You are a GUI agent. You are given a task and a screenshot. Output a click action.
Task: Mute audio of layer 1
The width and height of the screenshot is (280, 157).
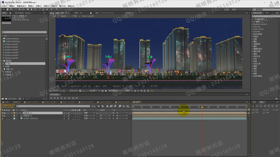[4, 113]
